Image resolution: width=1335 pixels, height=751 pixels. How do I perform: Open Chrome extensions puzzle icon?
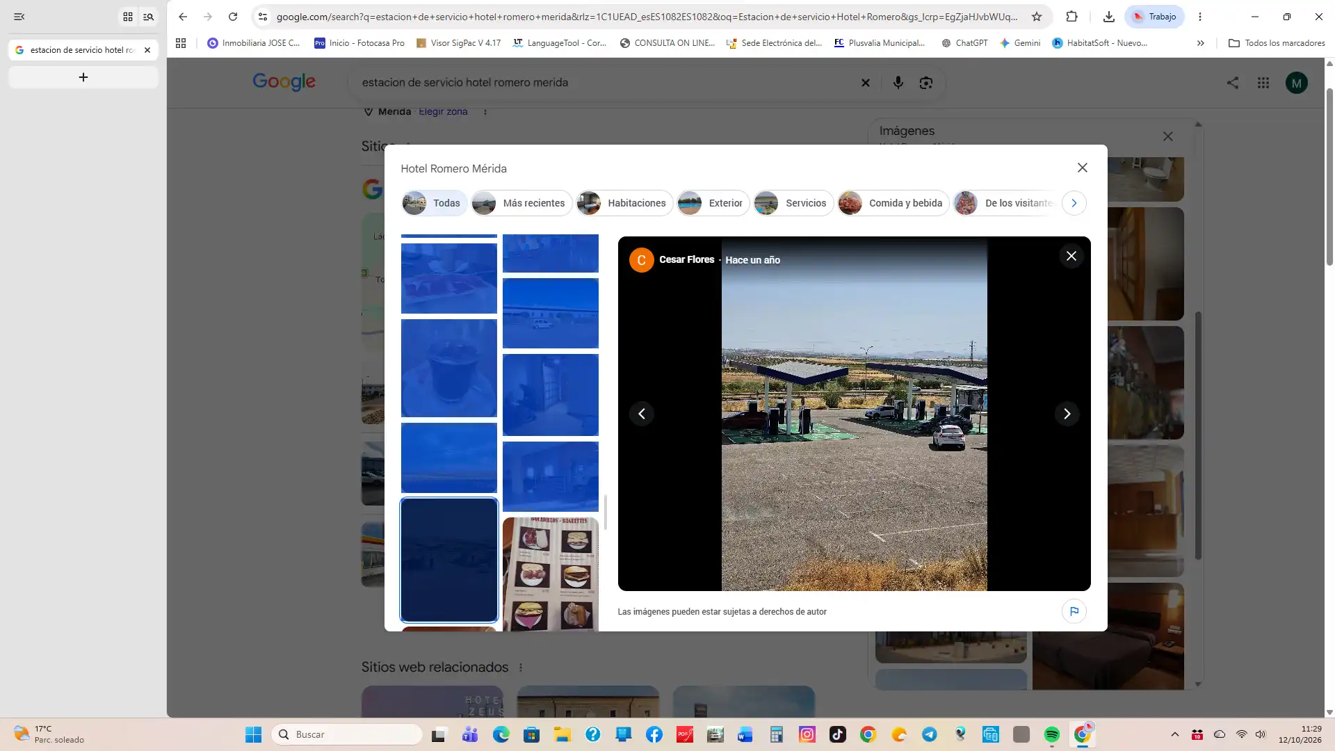click(x=1071, y=17)
